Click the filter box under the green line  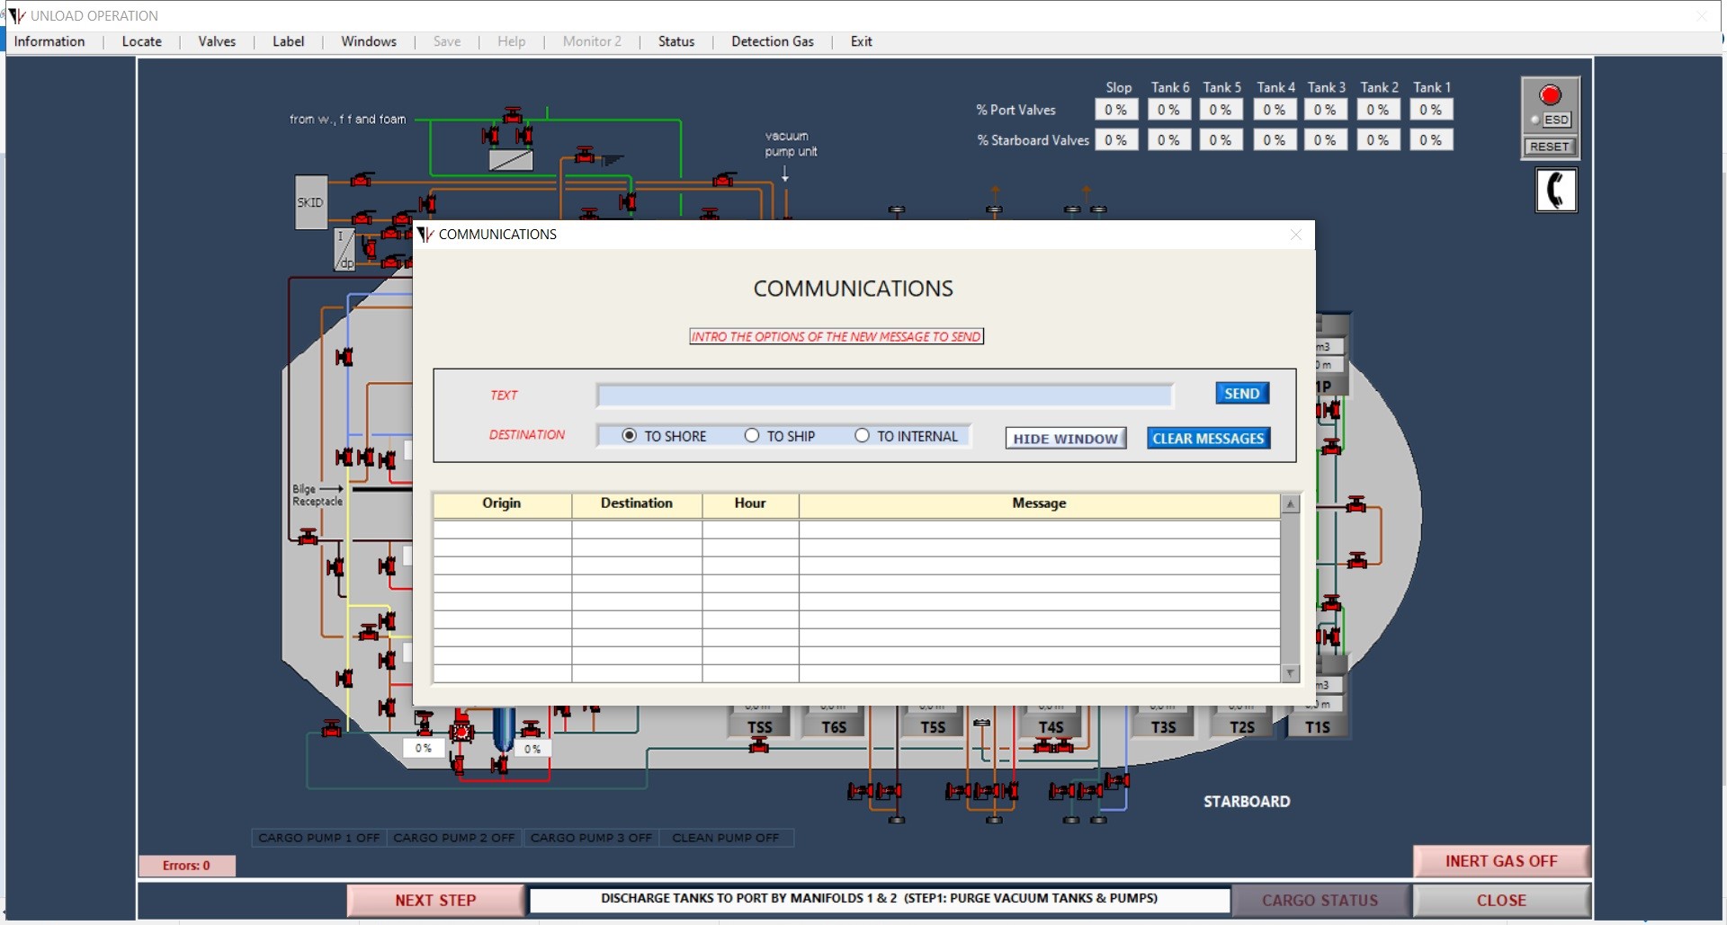coord(511,160)
